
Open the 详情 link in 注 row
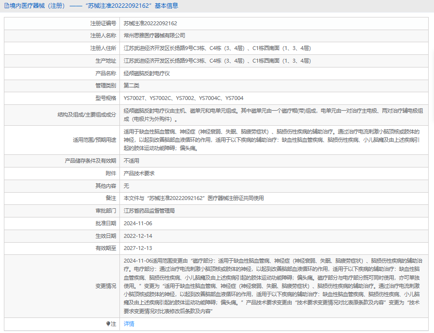pyautogui.click(x=129, y=324)
